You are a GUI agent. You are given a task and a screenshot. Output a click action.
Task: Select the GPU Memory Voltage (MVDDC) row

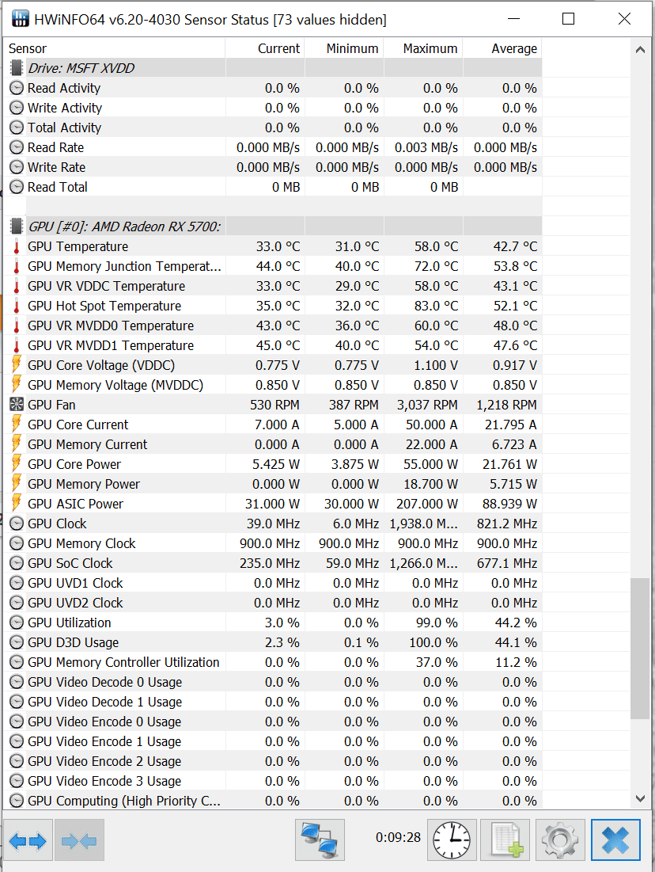pos(273,385)
